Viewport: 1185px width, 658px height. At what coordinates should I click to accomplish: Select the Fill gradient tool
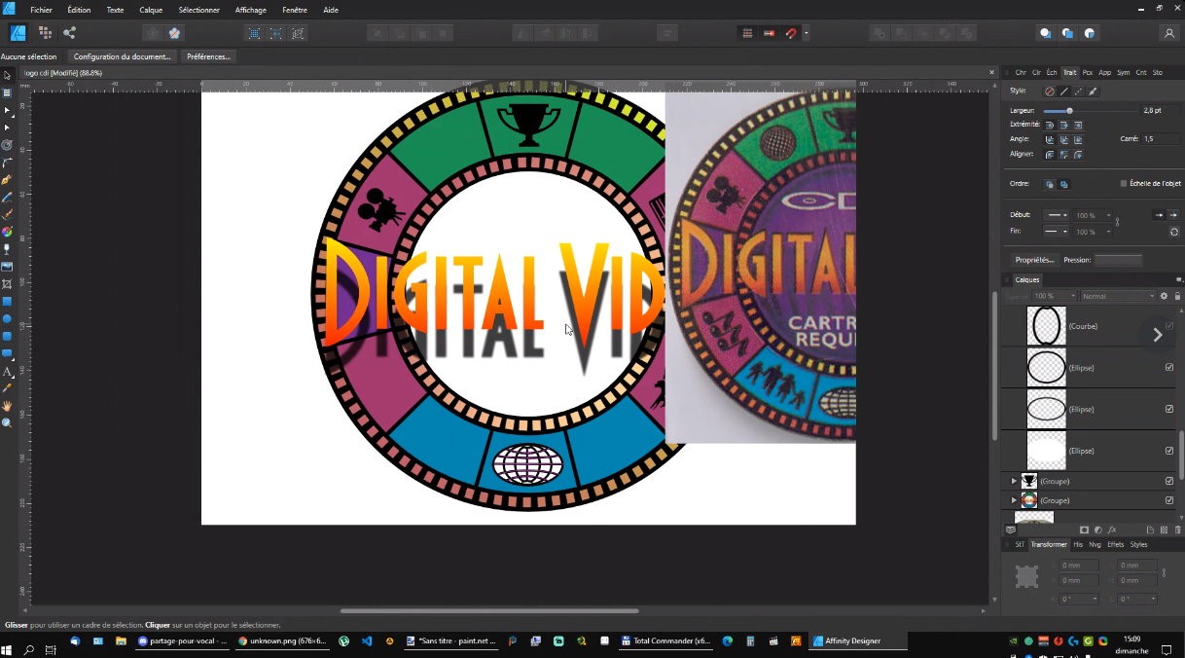pyautogui.click(x=7, y=232)
